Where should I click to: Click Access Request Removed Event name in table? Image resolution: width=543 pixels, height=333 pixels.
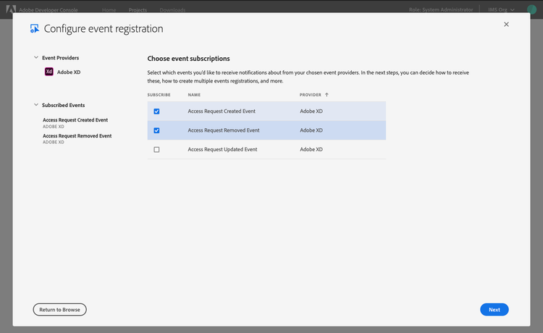point(224,130)
